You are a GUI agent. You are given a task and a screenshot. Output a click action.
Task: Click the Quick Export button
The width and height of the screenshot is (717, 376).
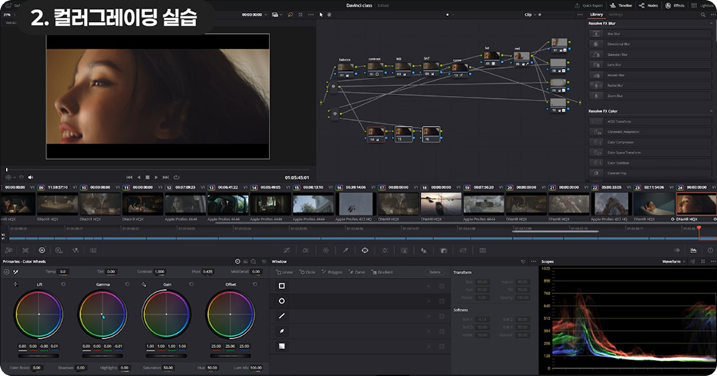[x=590, y=5]
